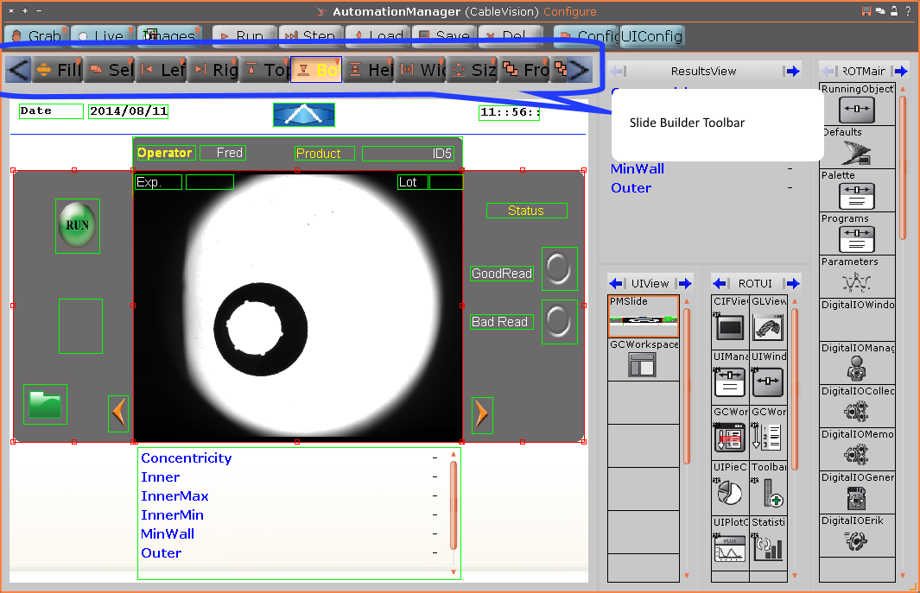This screenshot has width=920, height=593.
Task: Choose the highlighted align Bottom tool
Action: tap(316, 70)
